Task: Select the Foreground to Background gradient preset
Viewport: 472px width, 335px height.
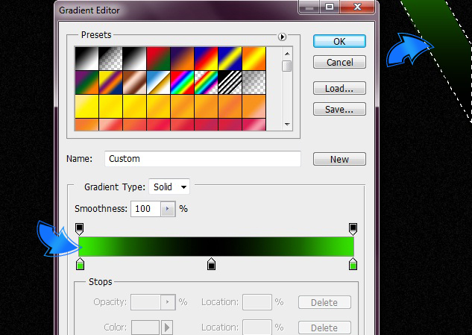Action: tap(86, 58)
